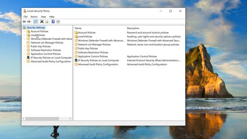Image resolution: width=247 pixels, height=139 pixels.
Task: Click right arrow of tree horizontal scrollbar
Action: 70,119
